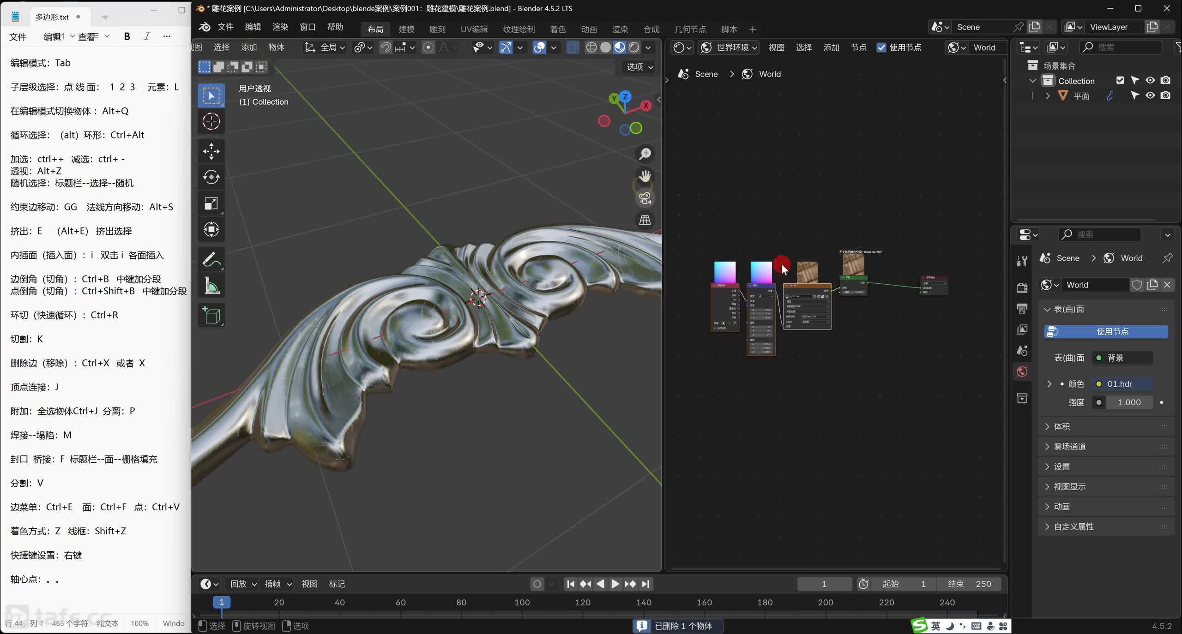Hide the 平面 object with eye icon
Image resolution: width=1182 pixels, height=634 pixels.
coord(1150,96)
